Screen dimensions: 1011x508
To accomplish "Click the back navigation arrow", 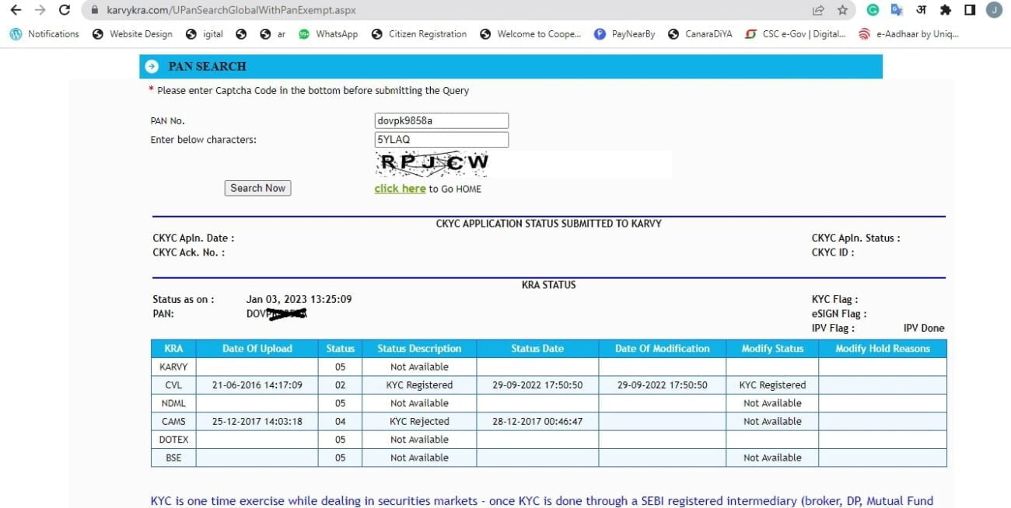I will [16, 11].
